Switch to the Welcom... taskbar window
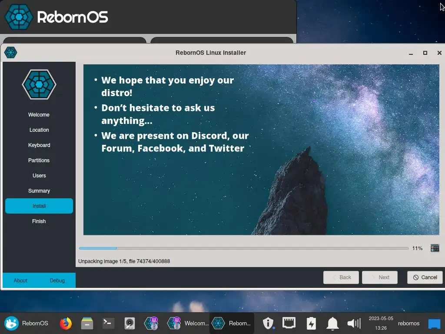 click(x=188, y=323)
